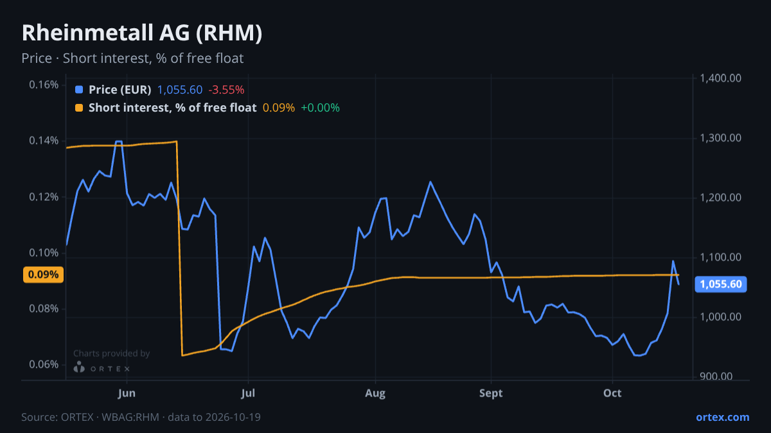771x433 pixels.
Task: Click the 1,055.60 price value in legend
Action: [x=180, y=89]
